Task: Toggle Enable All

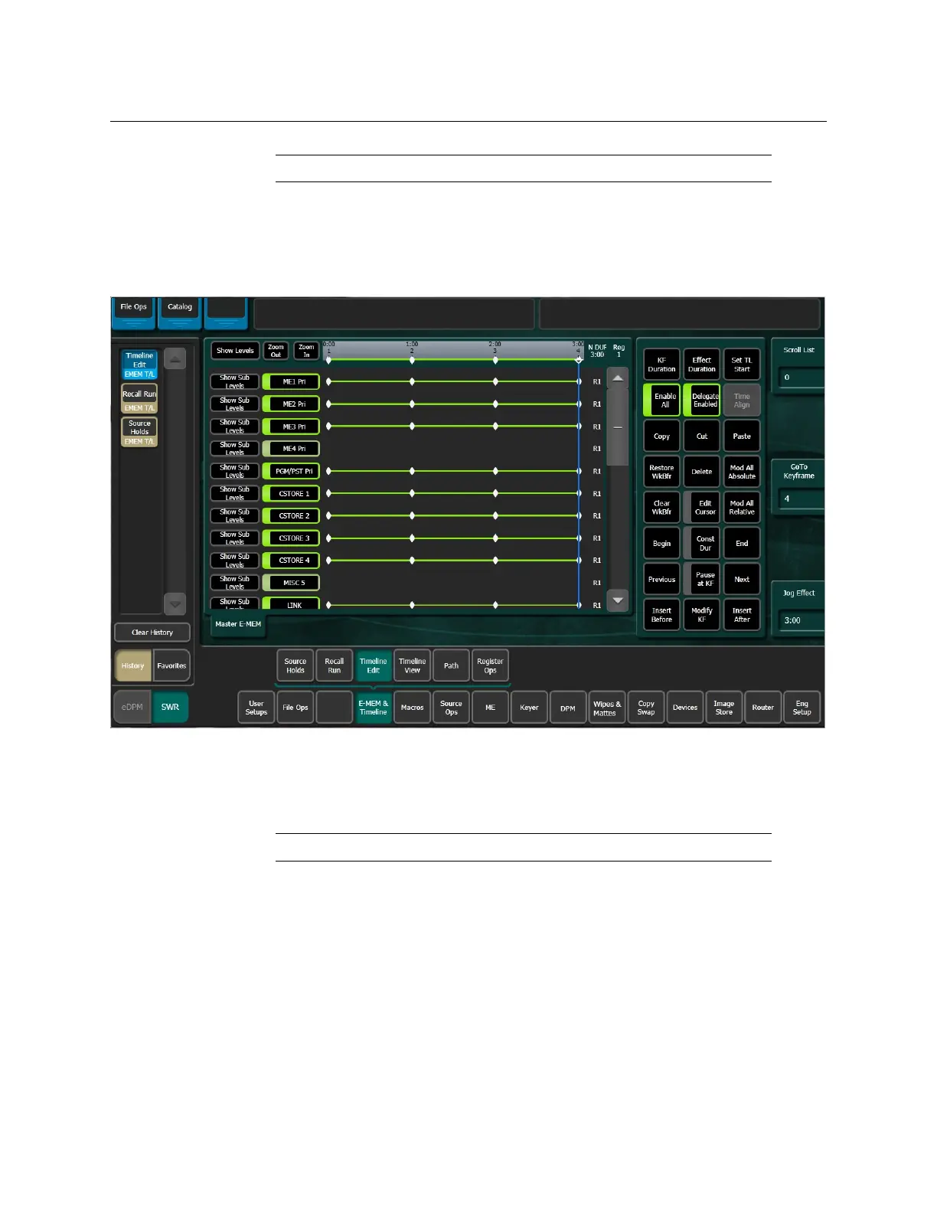Action: point(661,401)
